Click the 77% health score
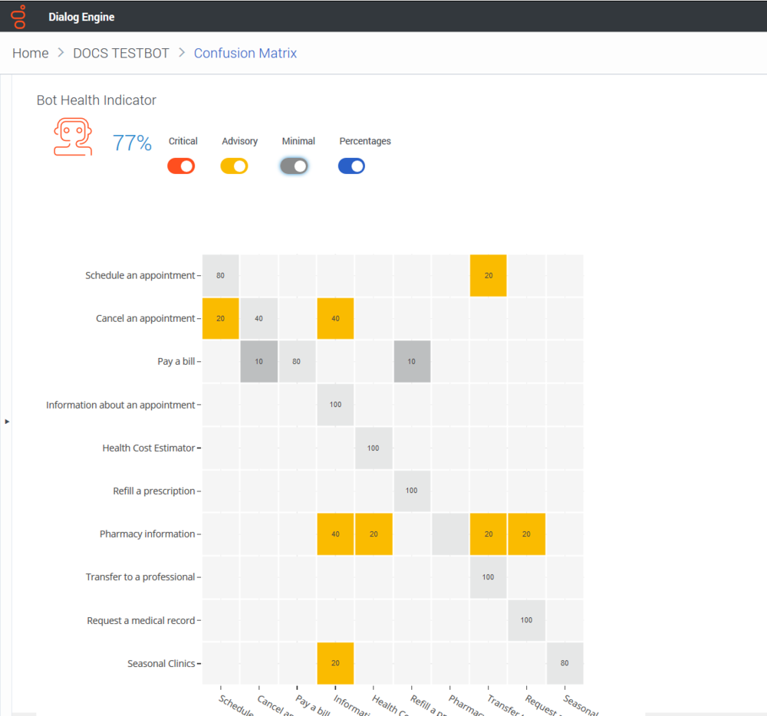767x716 pixels. pos(132,143)
